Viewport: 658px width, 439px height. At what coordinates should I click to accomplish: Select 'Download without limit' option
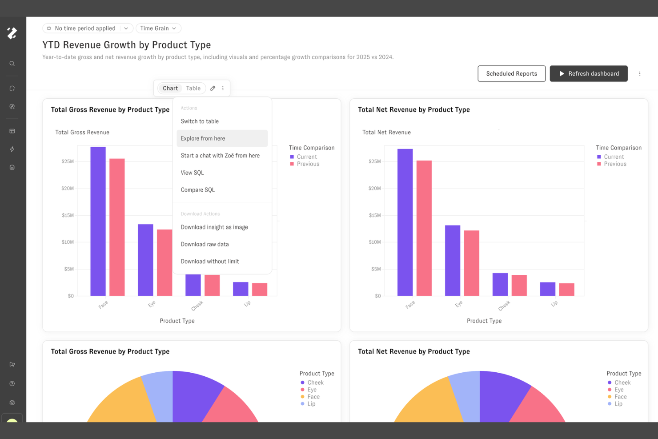pyautogui.click(x=222, y=262)
